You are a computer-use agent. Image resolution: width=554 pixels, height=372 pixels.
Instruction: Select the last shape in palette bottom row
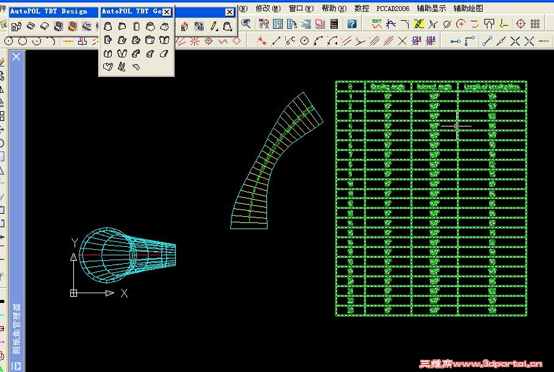[x=136, y=67]
